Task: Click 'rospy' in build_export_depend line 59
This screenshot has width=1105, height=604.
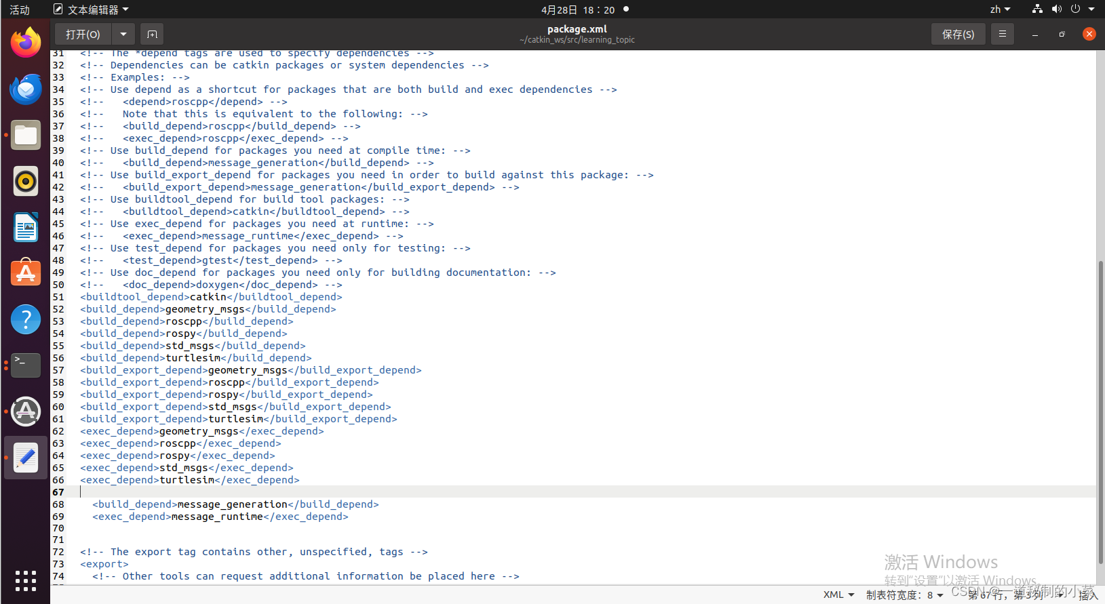Action: tap(223, 395)
